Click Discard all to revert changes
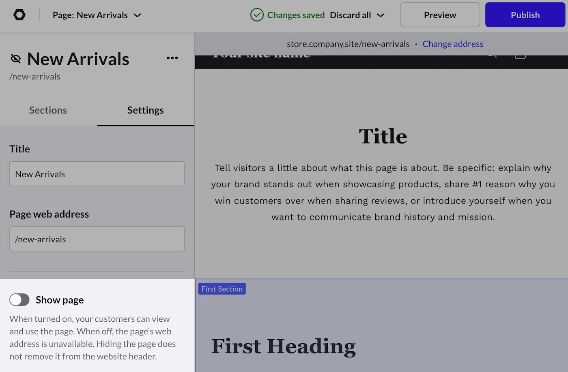This screenshot has width=568, height=372. [x=351, y=15]
